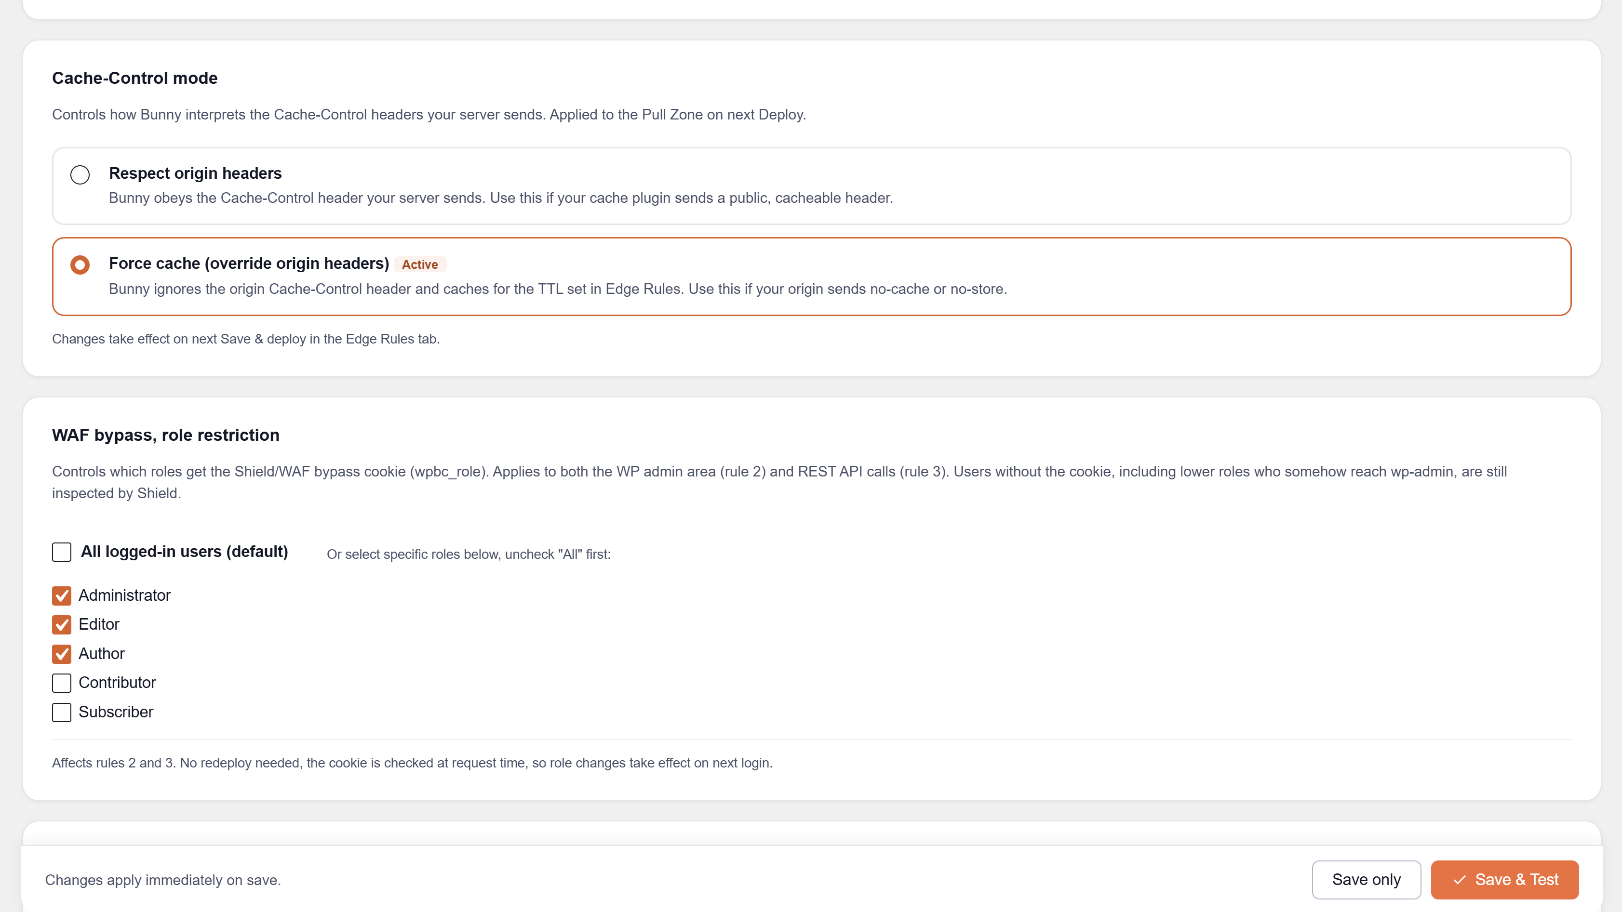This screenshot has height=912, width=1622.
Task: Click the Editor label
Action: pos(99,624)
